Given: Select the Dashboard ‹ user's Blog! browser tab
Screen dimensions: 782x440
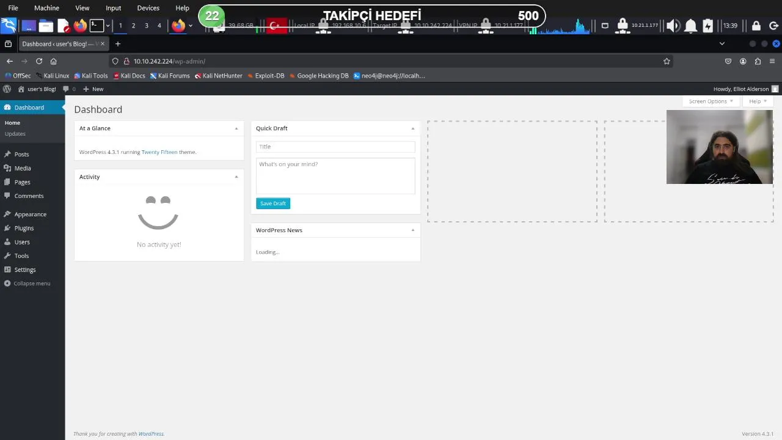Looking at the screenshot, I should tap(59, 44).
